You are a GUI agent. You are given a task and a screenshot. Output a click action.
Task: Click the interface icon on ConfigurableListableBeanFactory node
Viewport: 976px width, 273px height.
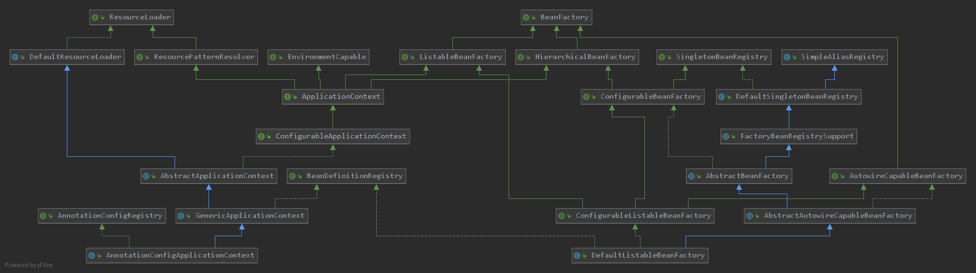561,216
